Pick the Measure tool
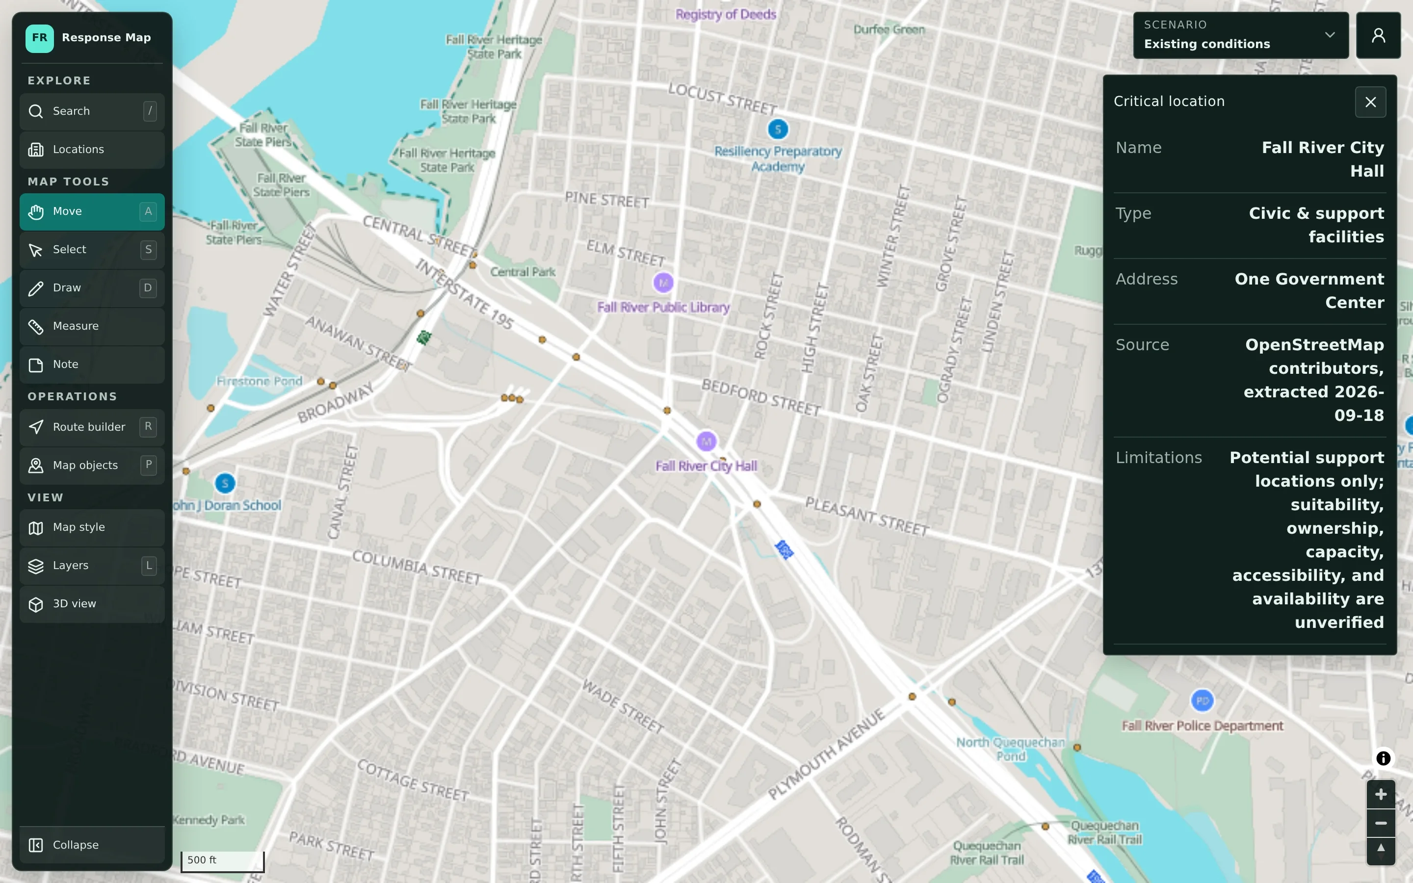This screenshot has width=1413, height=883. tap(92, 326)
